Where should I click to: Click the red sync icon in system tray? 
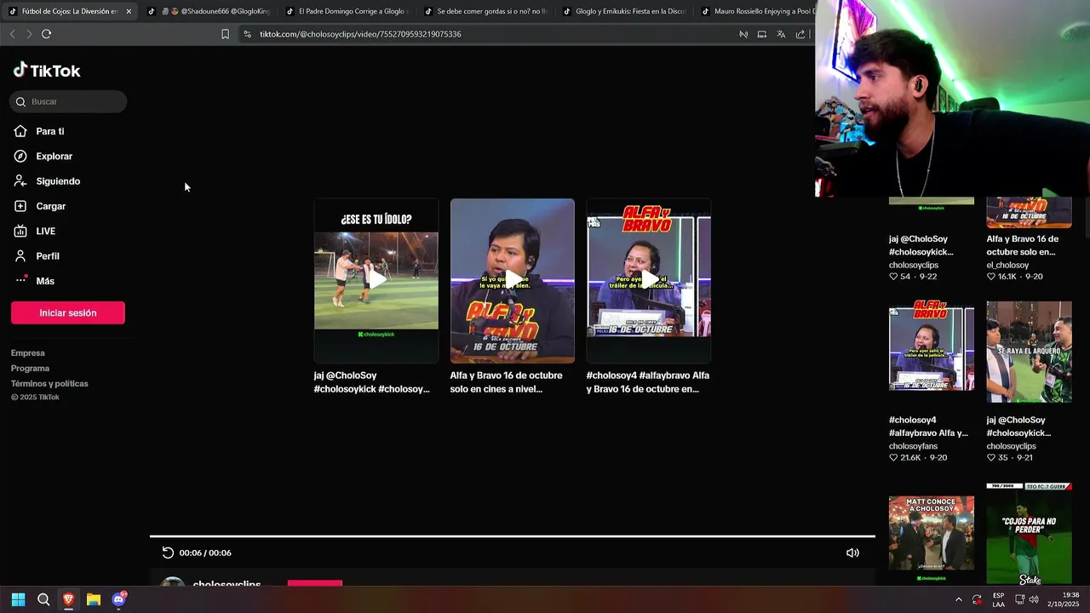(x=977, y=599)
